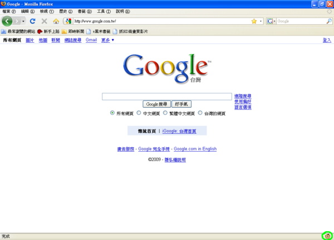The height and width of the screenshot is (240, 334).
Task: Open the back/forward history dropdown arrow
Action: pyautogui.click(x=23, y=21)
